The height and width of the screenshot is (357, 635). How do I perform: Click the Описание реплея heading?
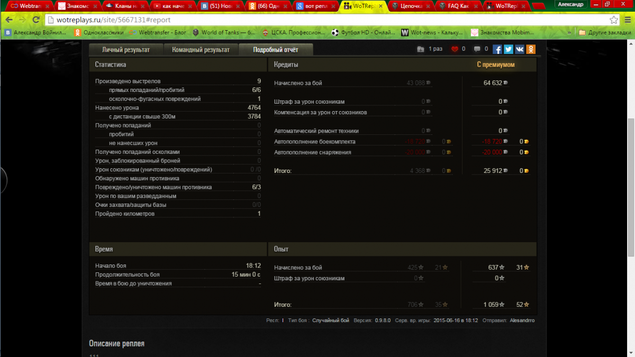(x=116, y=344)
